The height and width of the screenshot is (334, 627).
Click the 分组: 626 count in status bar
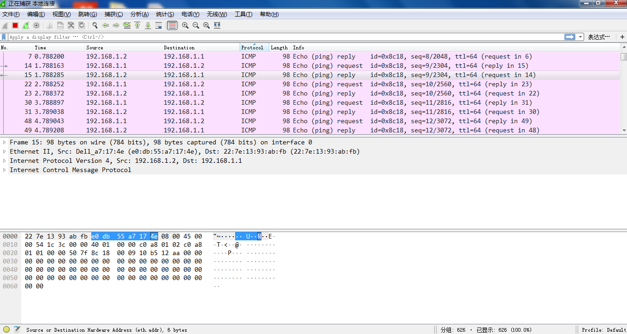coord(453,330)
